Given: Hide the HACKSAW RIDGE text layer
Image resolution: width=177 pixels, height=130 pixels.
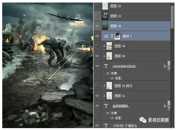Looking at the screenshot, I should pyautogui.click(x=97, y=66).
